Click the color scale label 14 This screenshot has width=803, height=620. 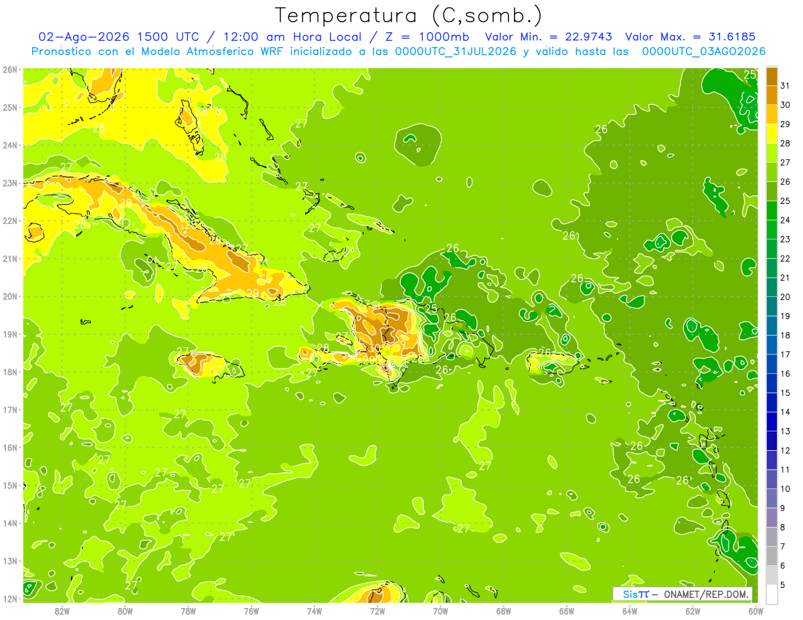786,411
